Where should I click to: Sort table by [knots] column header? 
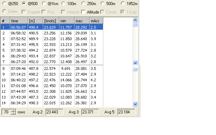[51, 21]
